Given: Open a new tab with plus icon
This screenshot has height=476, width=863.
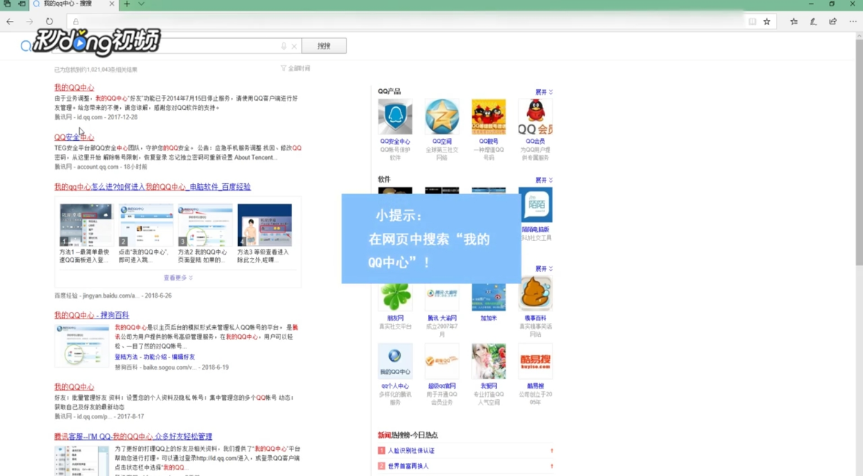Looking at the screenshot, I should (127, 4).
